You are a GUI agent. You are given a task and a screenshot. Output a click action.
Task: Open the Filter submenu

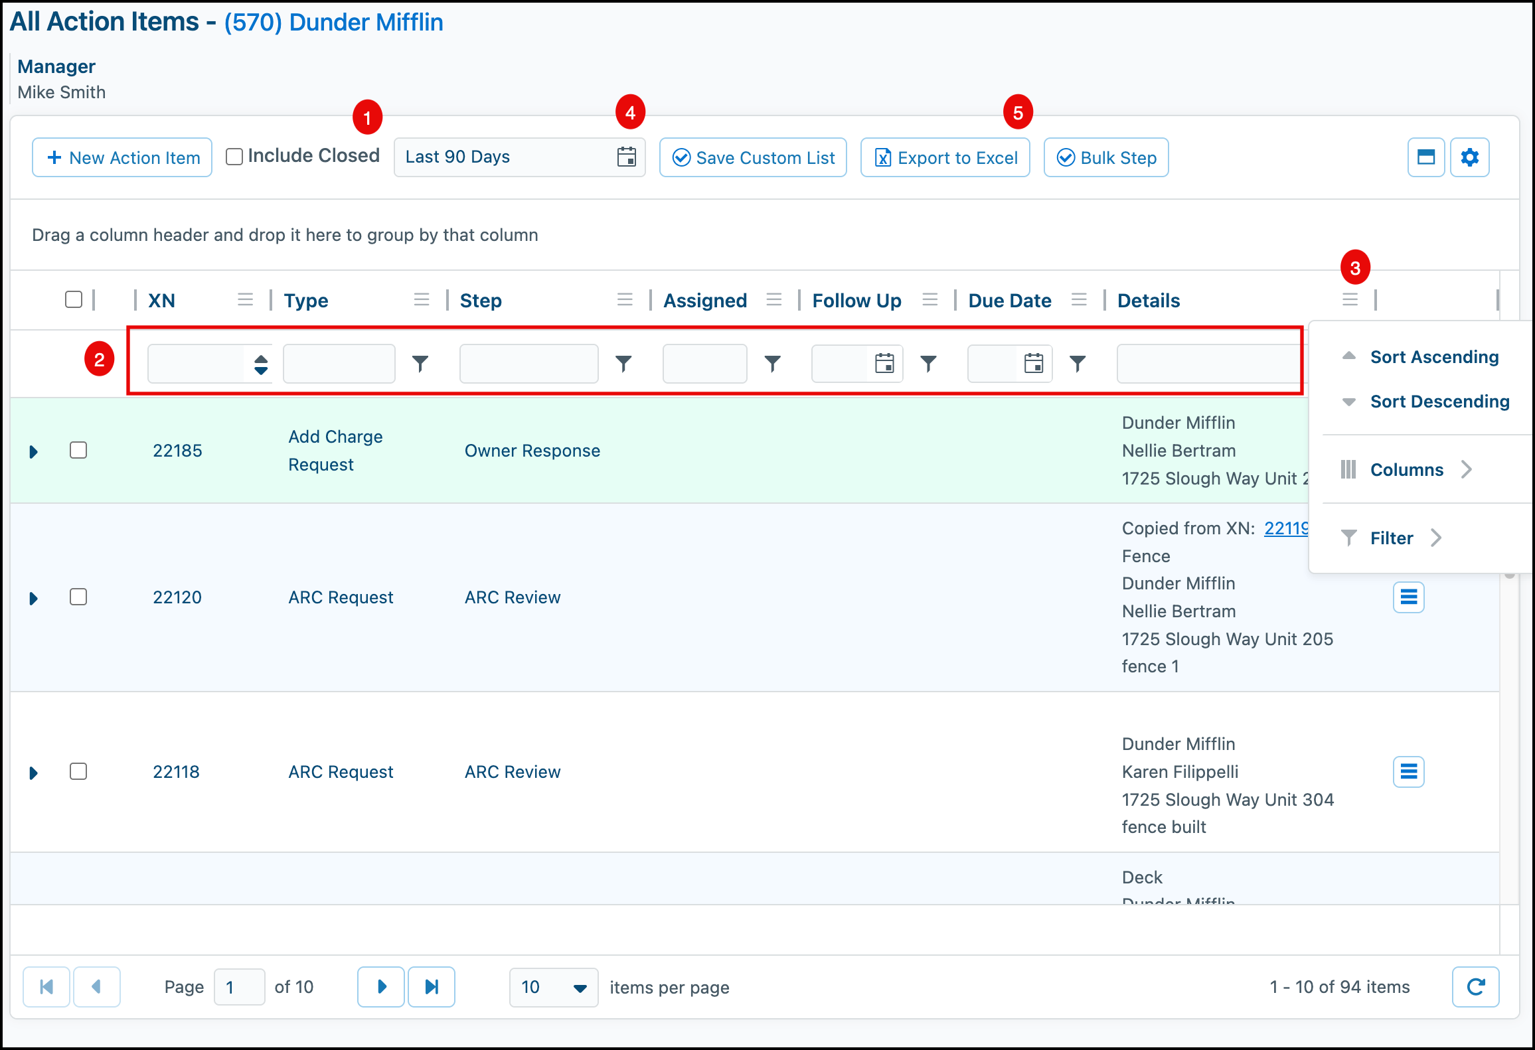point(1392,538)
